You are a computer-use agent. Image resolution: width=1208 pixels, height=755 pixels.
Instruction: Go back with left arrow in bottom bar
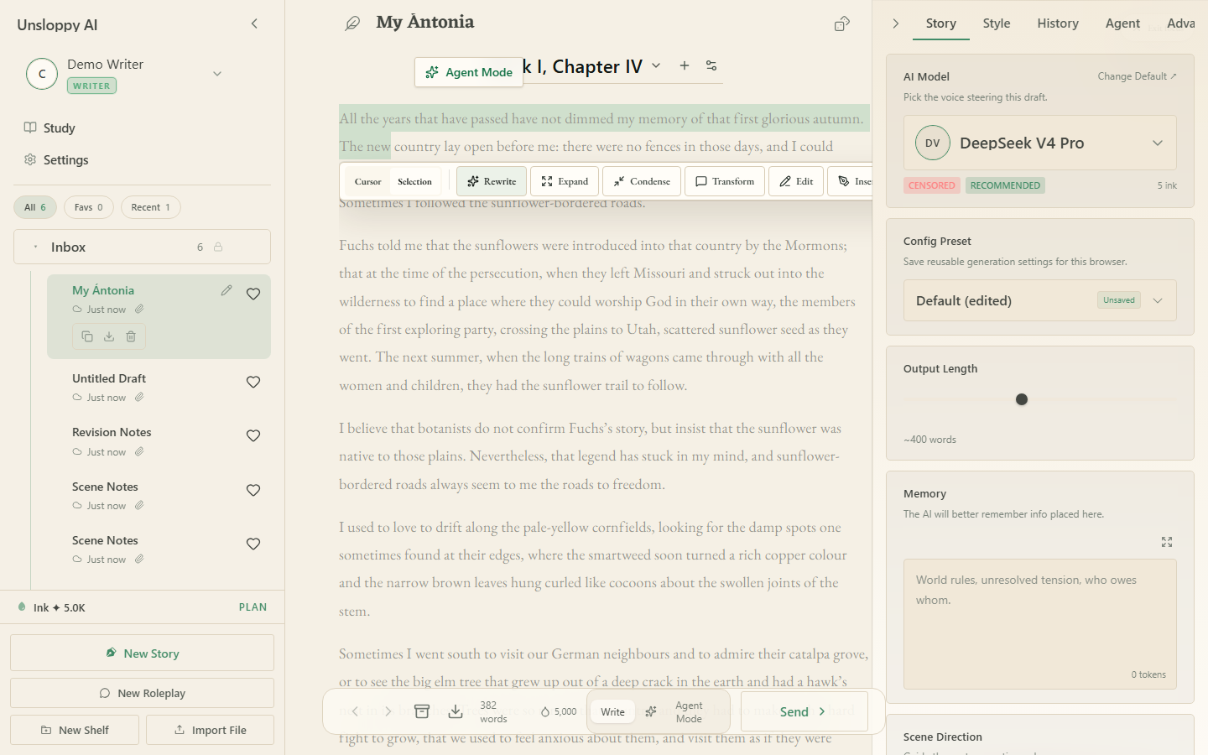click(x=355, y=711)
